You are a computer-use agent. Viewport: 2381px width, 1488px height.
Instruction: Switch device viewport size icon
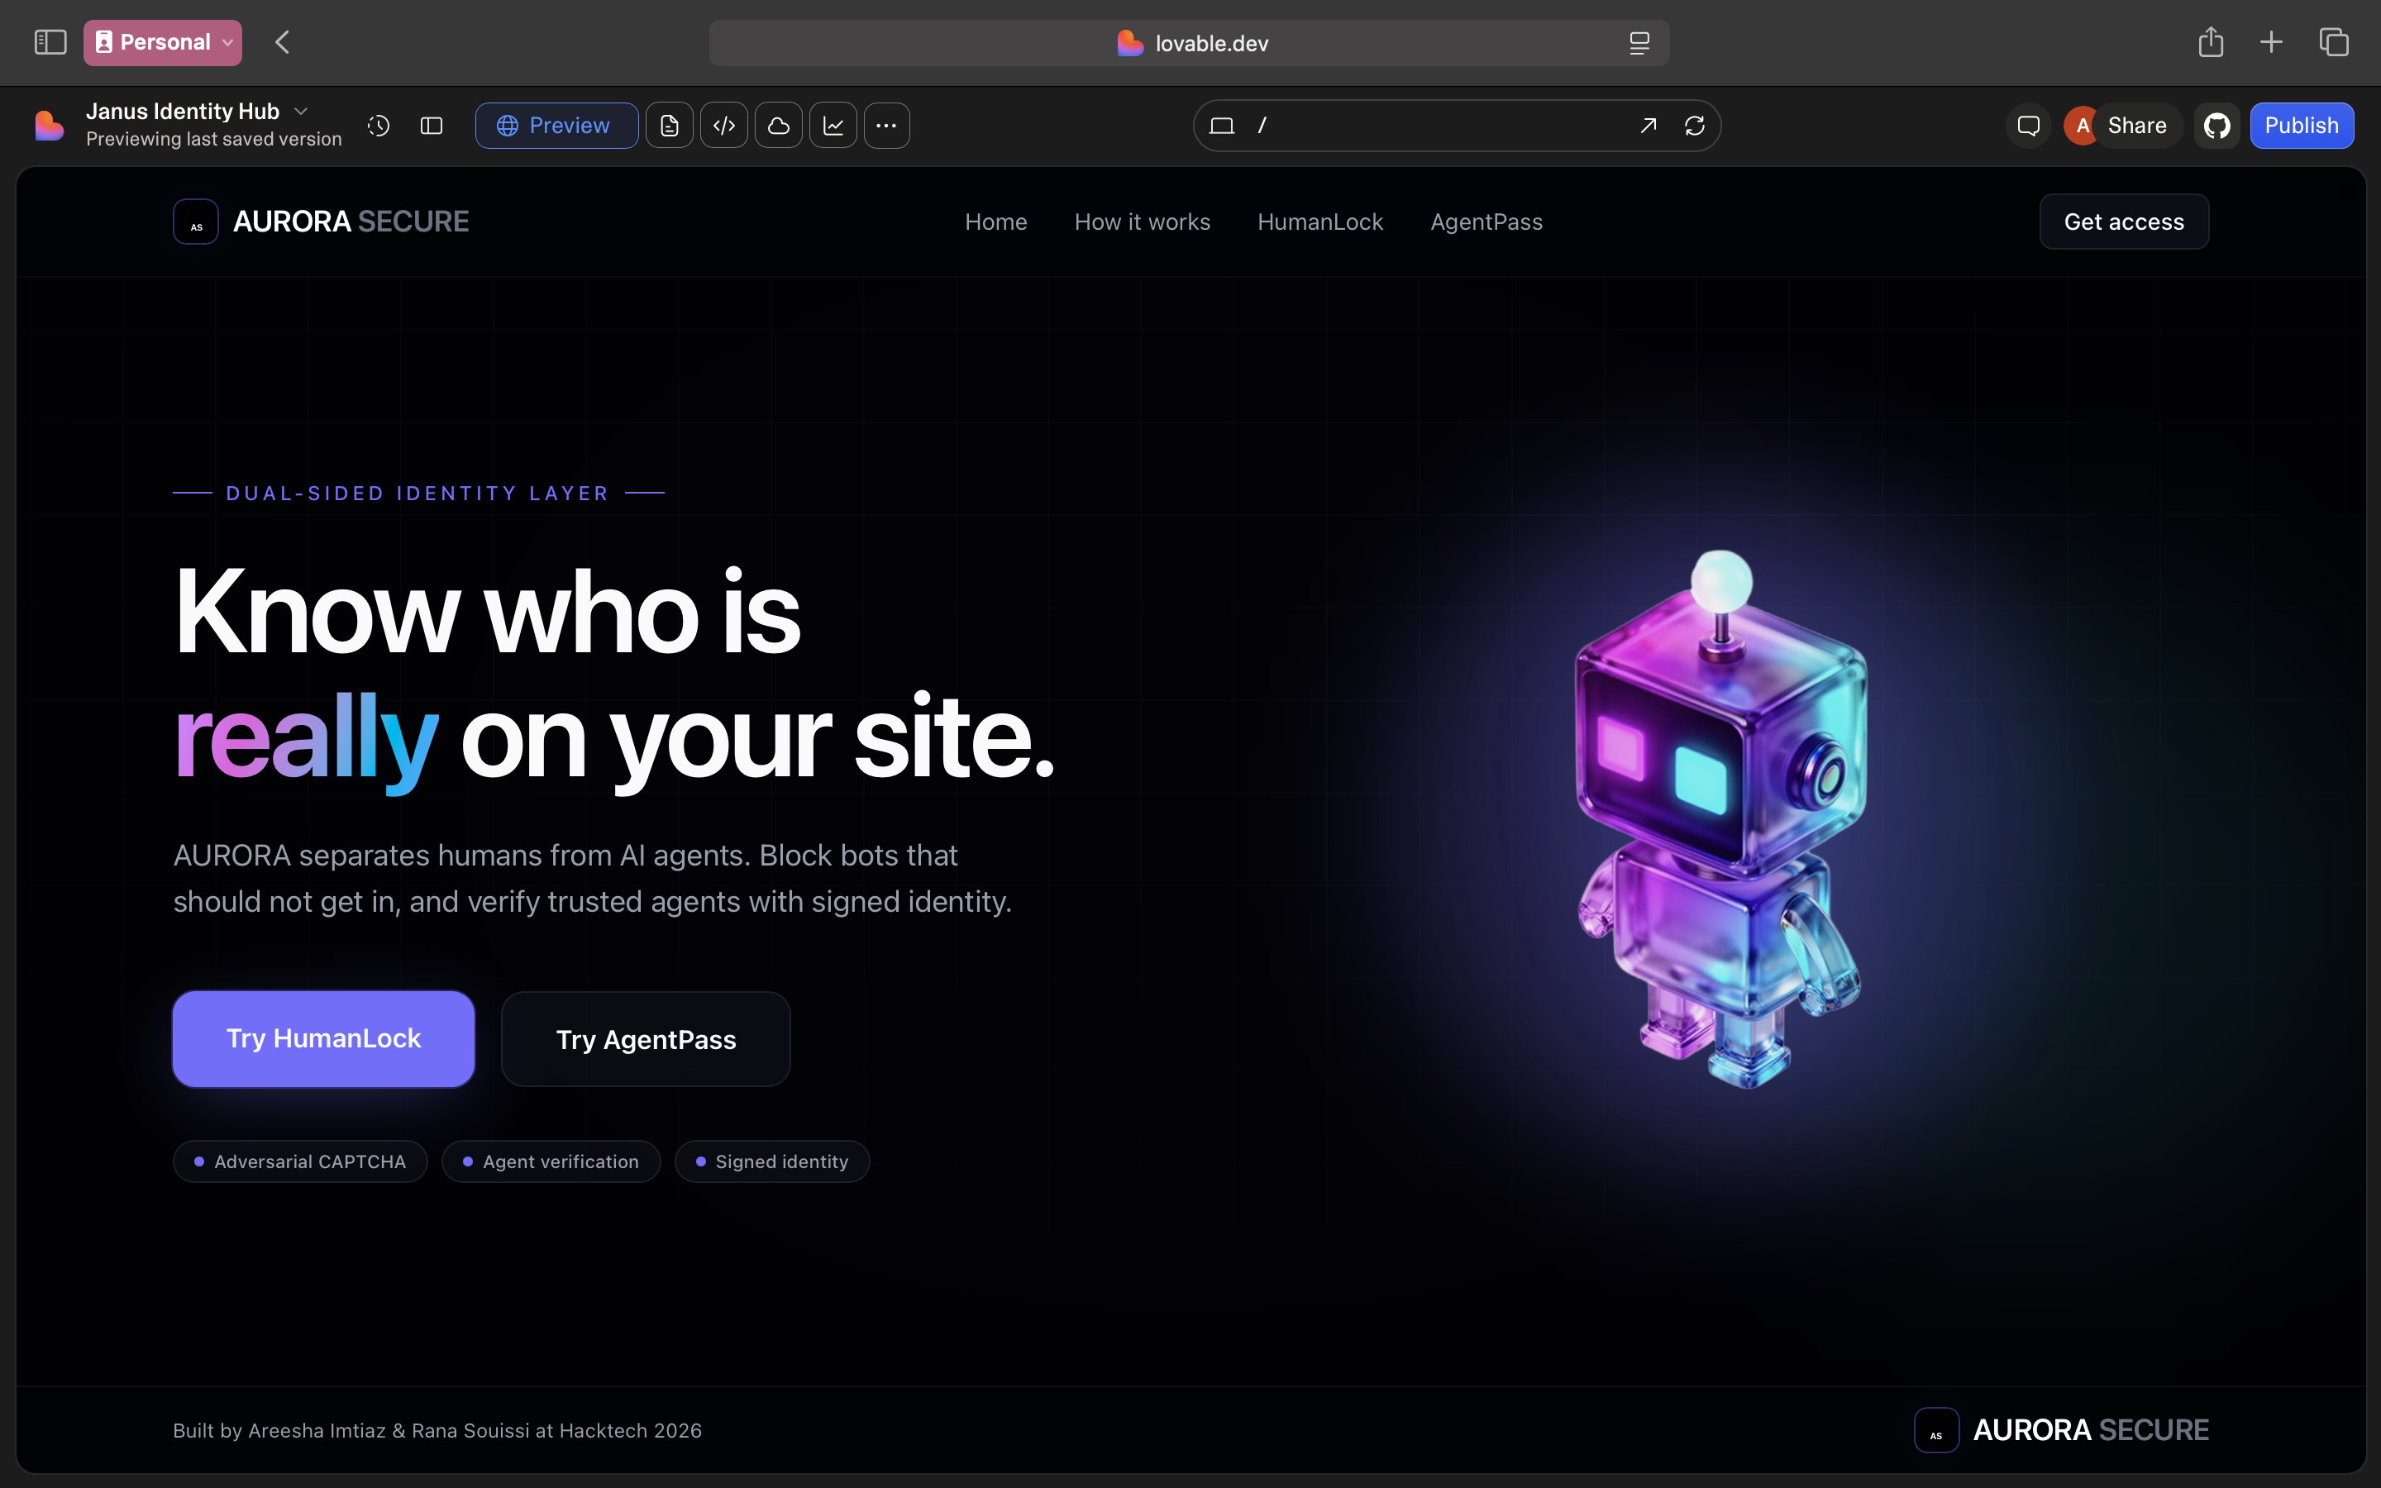[1221, 126]
